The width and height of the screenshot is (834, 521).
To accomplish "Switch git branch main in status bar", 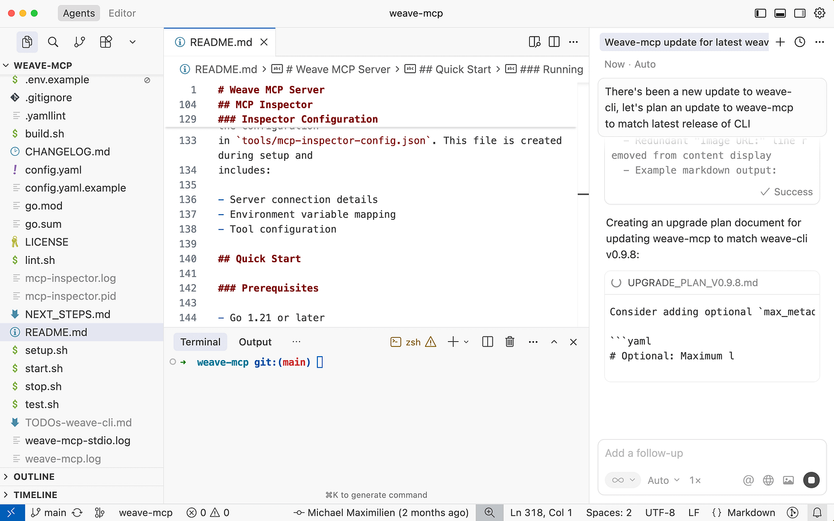I will point(49,513).
